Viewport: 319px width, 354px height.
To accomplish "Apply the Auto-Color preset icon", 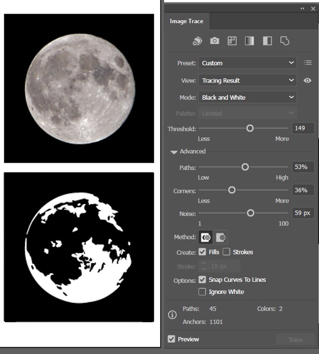I will pyautogui.click(x=197, y=41).
